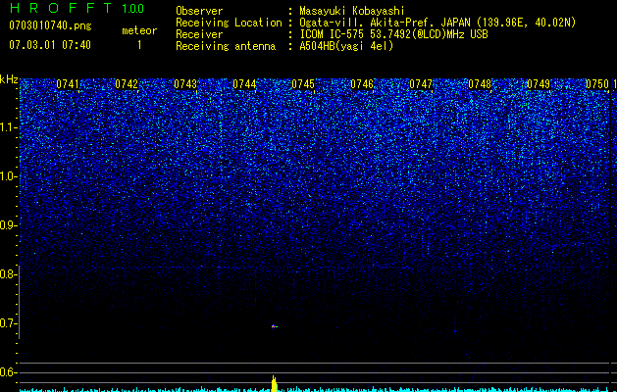
Task: Click the 0748 time marker
Action: [480, 84]
